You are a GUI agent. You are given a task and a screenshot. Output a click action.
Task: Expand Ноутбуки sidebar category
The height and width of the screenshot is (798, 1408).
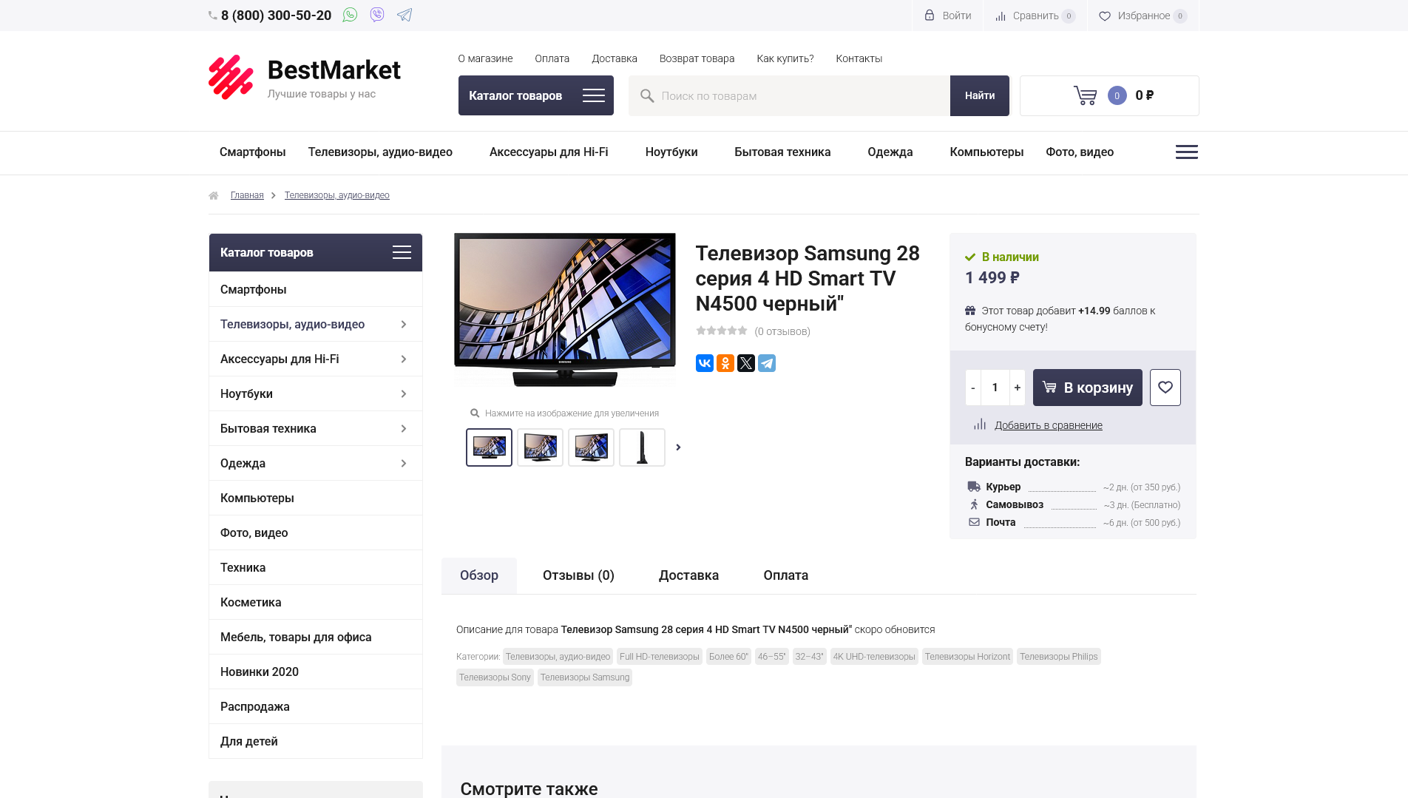point(404,393)
